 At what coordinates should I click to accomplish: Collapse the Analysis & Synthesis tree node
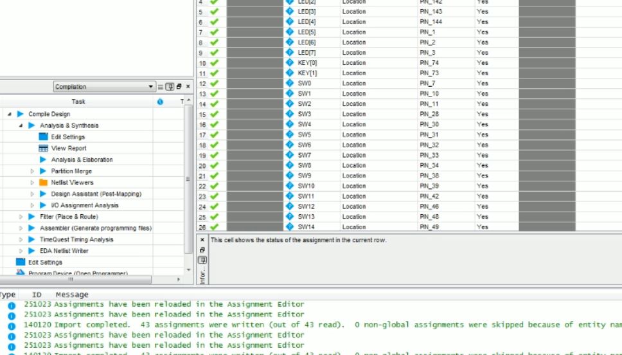21,126
